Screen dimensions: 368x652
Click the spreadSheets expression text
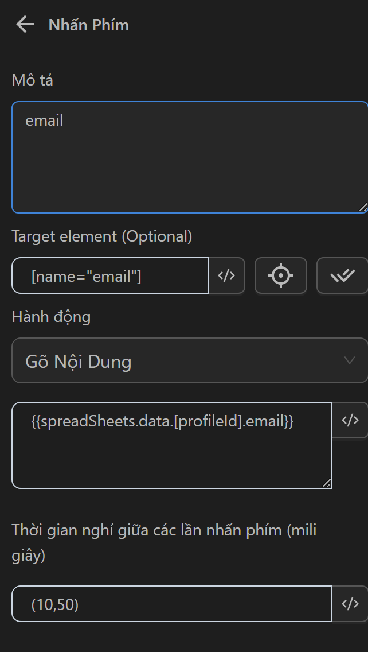point(162,422)
